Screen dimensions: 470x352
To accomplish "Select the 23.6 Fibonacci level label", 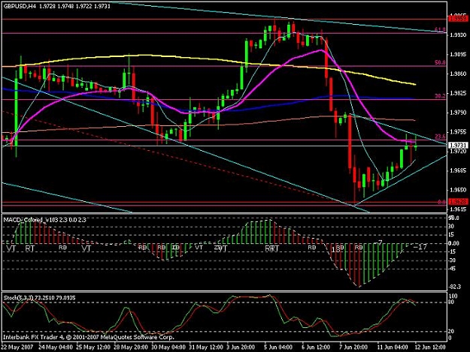I will tap(440, 137).
